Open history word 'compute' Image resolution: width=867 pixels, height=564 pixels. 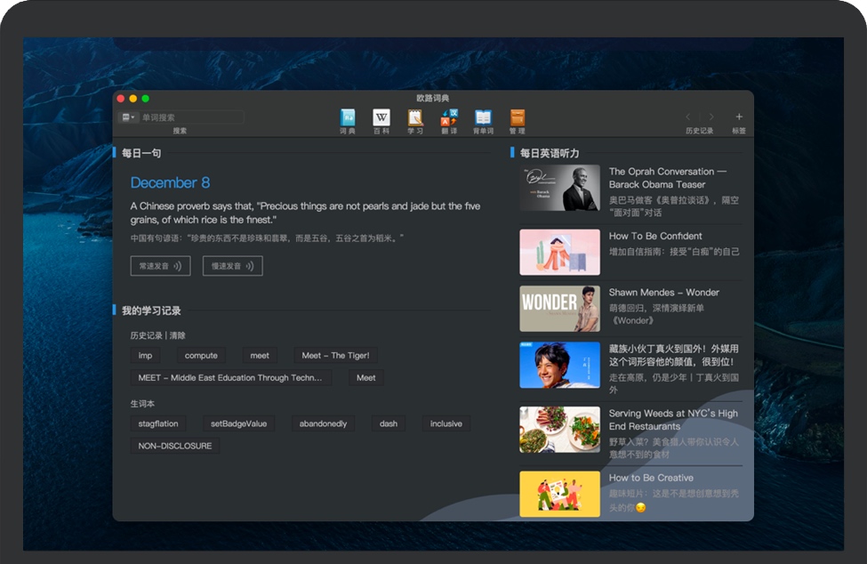click(x=201, y=356)
